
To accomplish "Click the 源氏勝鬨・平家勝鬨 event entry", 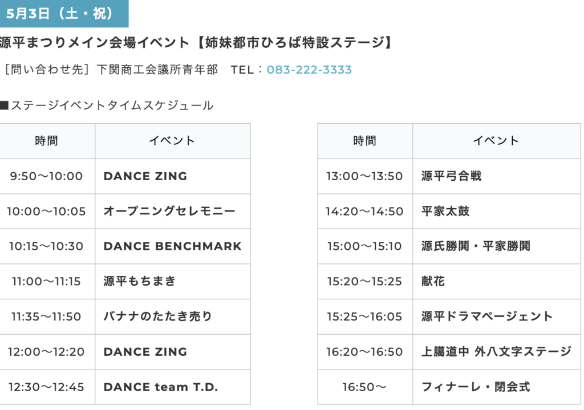I will pyautogui.click(x=497, y=246).
